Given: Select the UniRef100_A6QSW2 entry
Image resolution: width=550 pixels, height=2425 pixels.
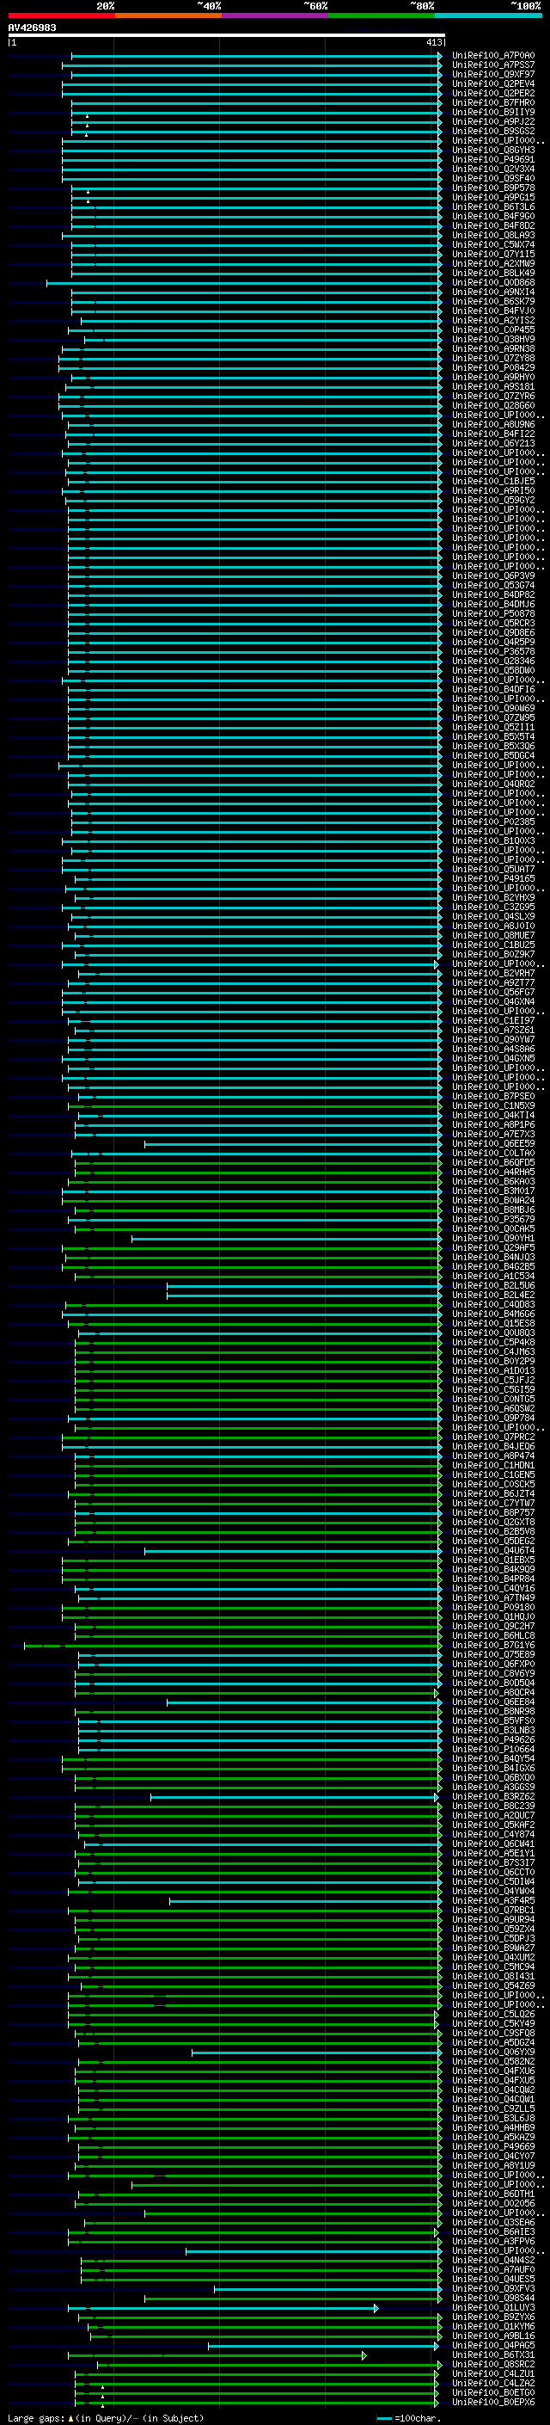Looking at the screenshot, I should tap(492, 1408).
